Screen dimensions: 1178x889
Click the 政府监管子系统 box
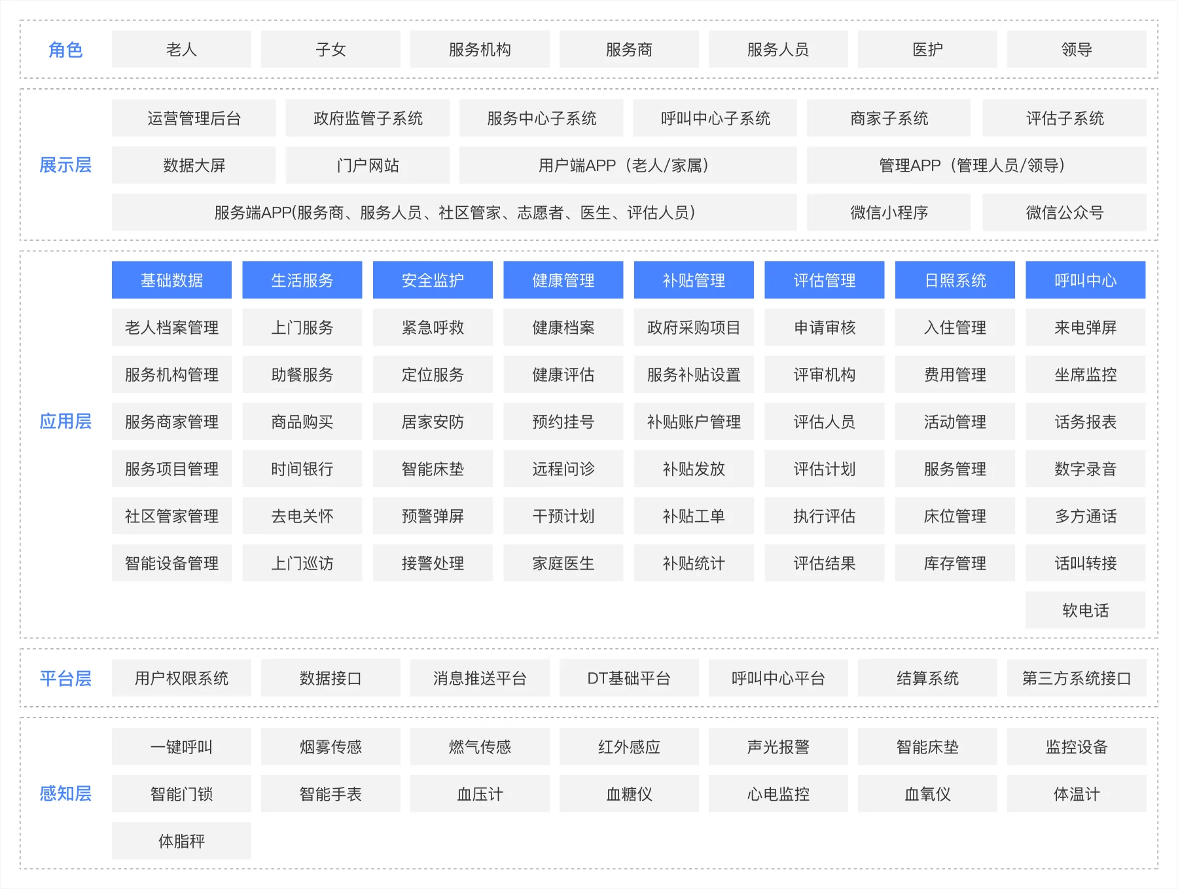pyautogui.click(x=368, y=118)
